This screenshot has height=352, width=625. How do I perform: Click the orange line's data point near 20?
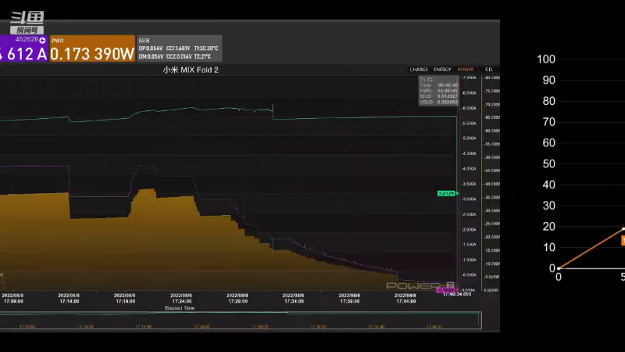coord(623,228)
